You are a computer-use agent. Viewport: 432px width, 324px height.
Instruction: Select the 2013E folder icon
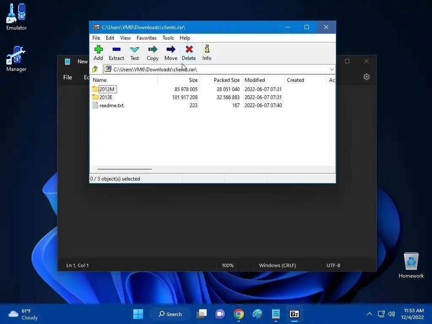(95, 97)
